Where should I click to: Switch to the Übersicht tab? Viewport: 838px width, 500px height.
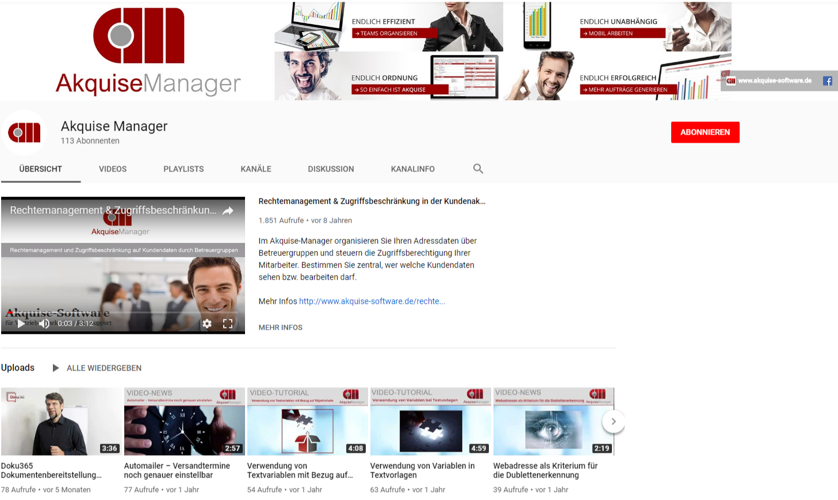(x=40, y=169)
